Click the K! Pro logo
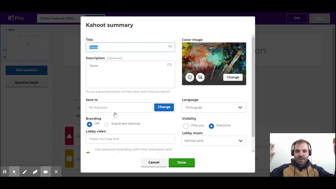 (x=16, y=18)
